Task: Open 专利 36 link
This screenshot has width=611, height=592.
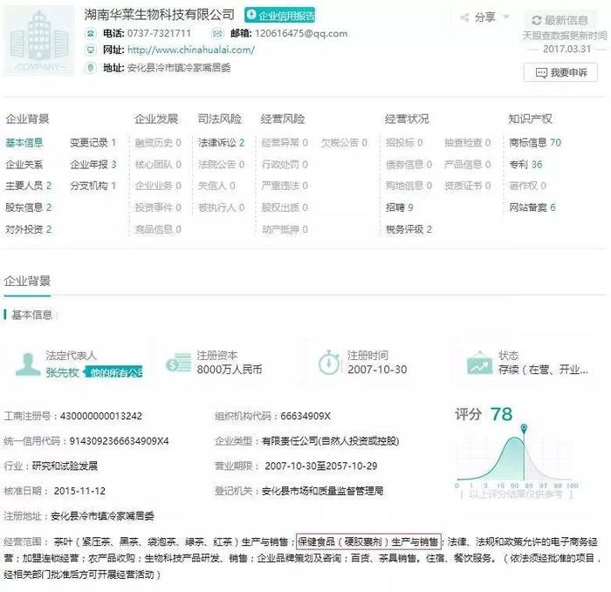Action: click(x=525, y=165)
